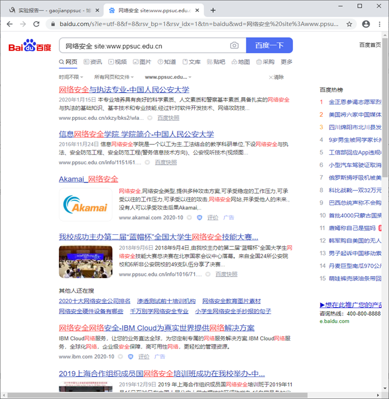The image size is (389, 399).
Task: Open 蓝帽杯 全国大学生网络安全技能大赛 result
Action: [x=159, y=237]
